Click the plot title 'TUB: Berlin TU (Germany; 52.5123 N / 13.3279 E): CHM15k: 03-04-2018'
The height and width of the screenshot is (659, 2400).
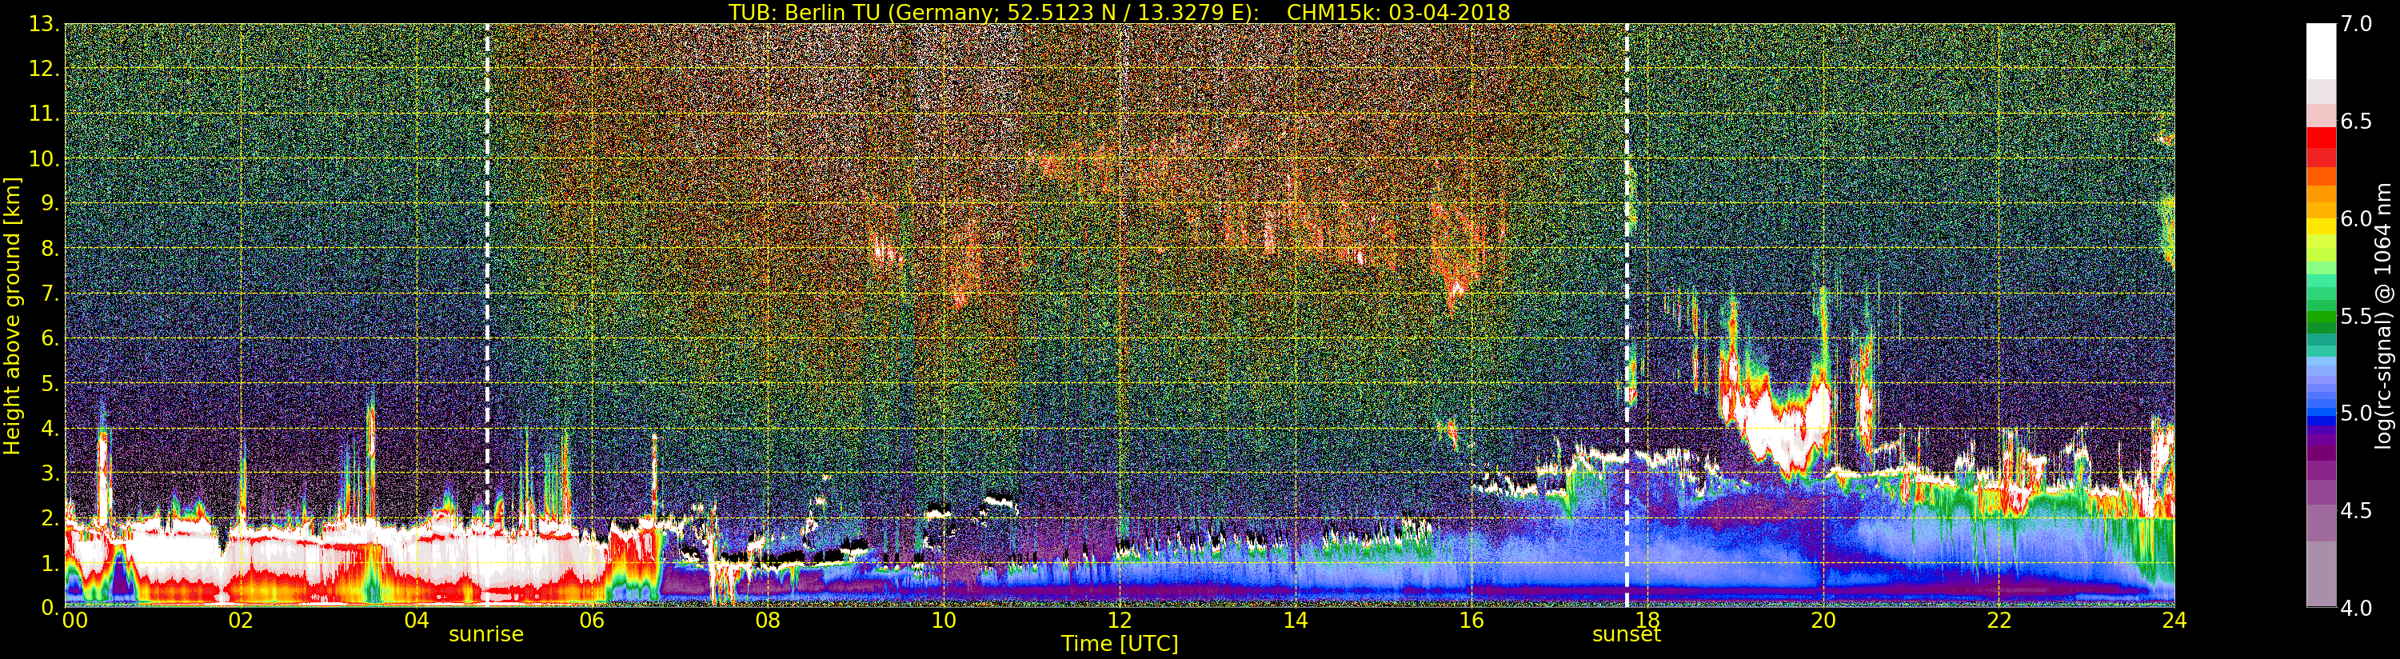[x=1119, y=12]
